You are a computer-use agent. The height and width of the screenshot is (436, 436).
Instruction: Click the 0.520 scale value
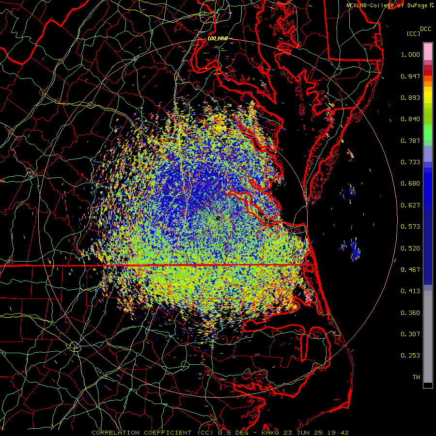click(410, 248)
